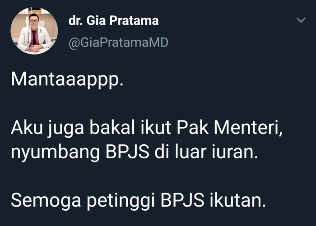Select the line 'nyumbang BPJS di luar iuran.'
Viewport: 316px width, 226px height.
pos(135,152)
